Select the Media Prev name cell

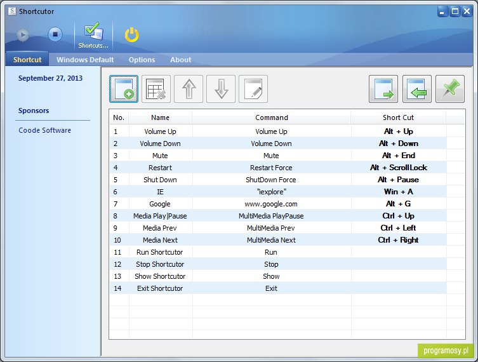161,228
